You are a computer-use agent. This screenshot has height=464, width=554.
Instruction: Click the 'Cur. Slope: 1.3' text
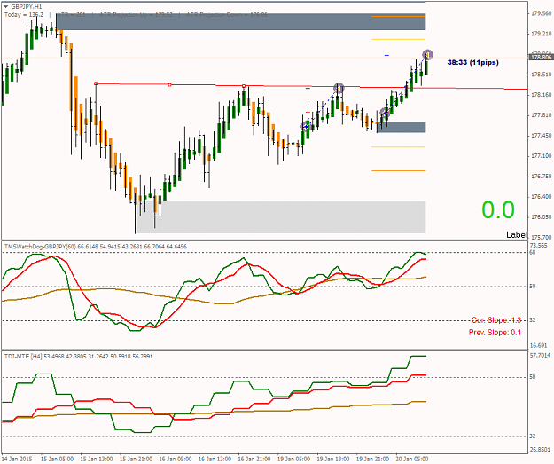[496, 320]
